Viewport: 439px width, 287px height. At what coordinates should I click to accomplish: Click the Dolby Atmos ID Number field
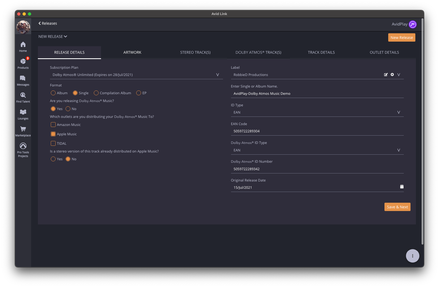tap(317, 169)
